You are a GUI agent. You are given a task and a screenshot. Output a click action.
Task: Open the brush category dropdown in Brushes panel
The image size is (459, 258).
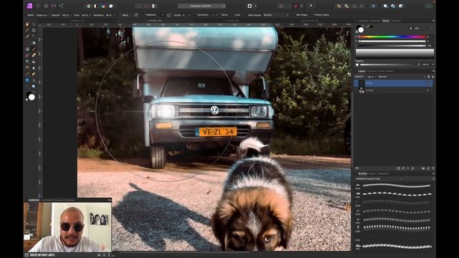tap(379, 178)
